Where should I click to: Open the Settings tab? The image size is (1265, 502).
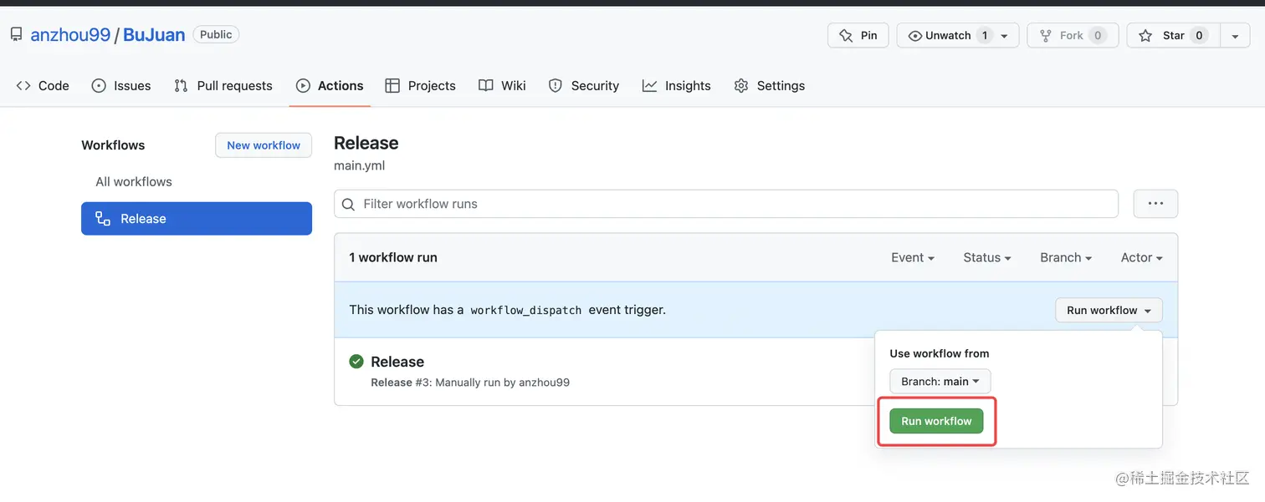(769, 85)
